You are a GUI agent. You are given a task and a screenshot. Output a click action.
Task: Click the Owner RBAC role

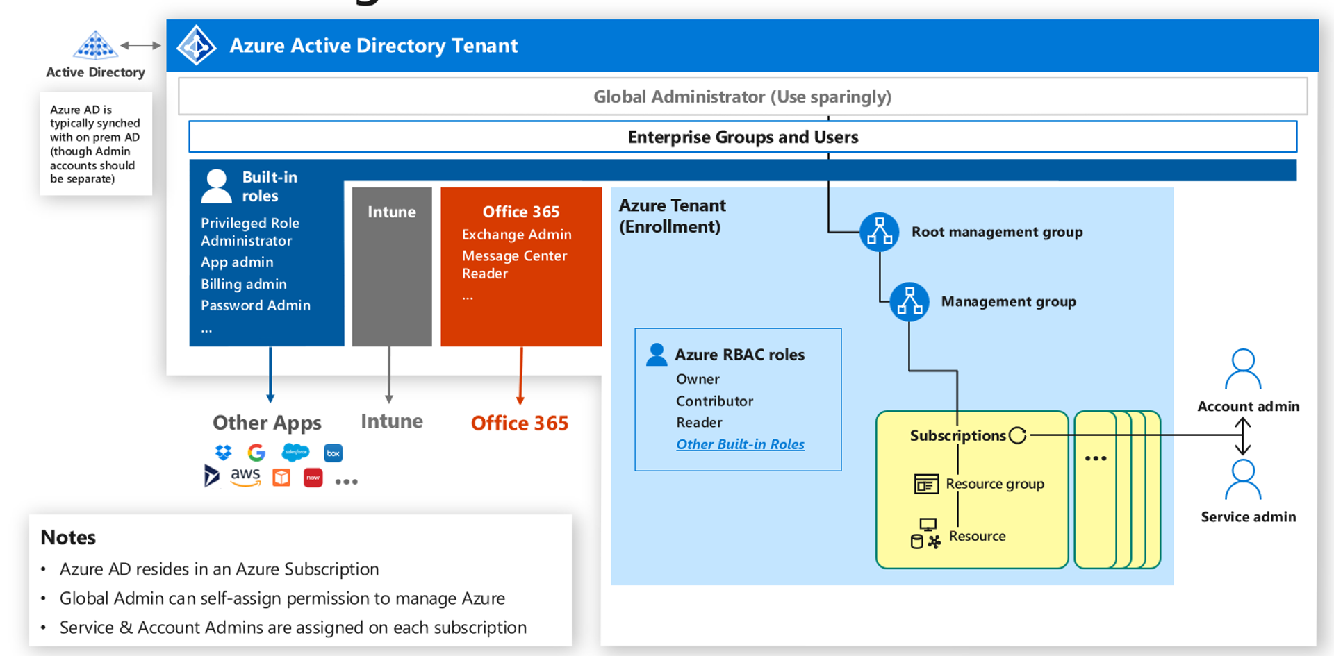pyautogui.click(x=698, y=379)
